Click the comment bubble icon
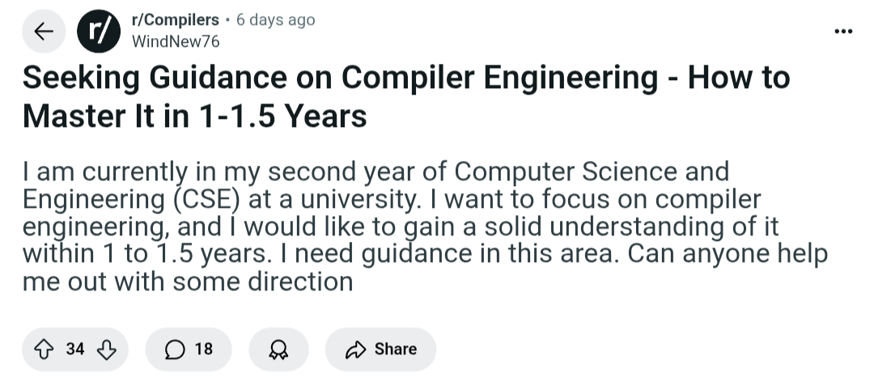The image size is (874, 377). click(x=174, y=349)
